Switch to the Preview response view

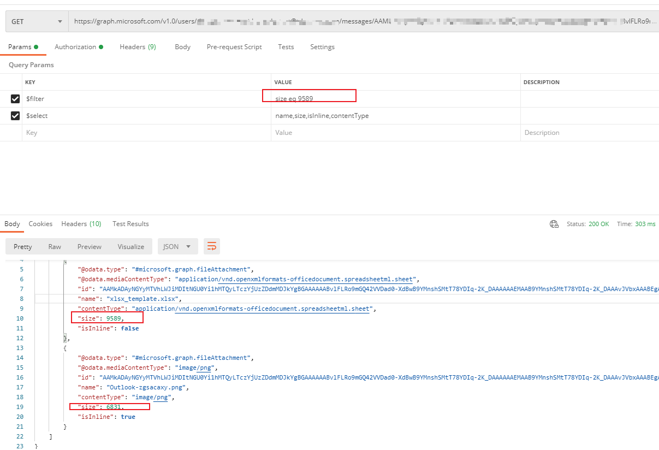[89, 246]
